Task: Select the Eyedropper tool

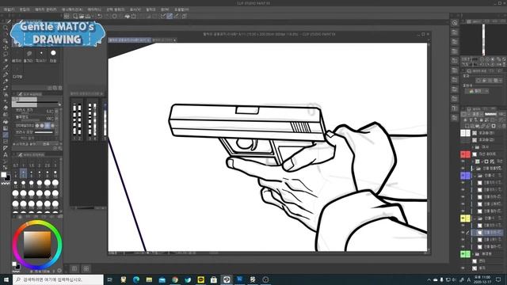Action: (x=6, y=68)
